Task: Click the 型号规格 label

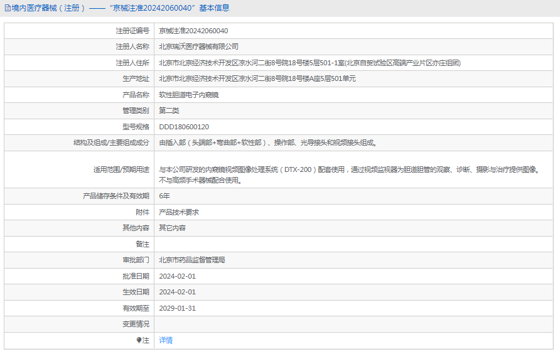Action: 136,127
